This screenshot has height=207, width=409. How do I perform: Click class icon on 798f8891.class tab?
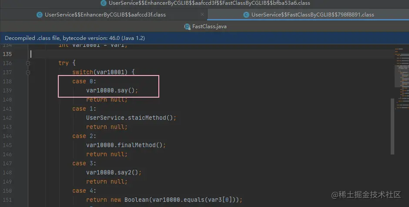[246, 15]
